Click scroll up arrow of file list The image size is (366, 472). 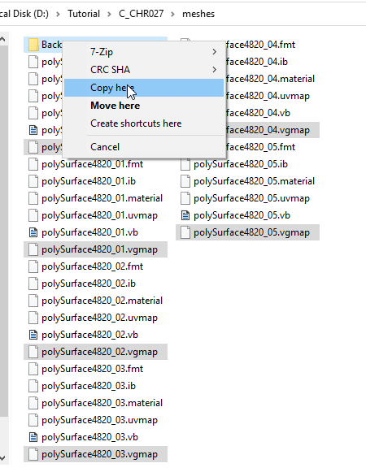pyautogui.click(x=2, y=39)
